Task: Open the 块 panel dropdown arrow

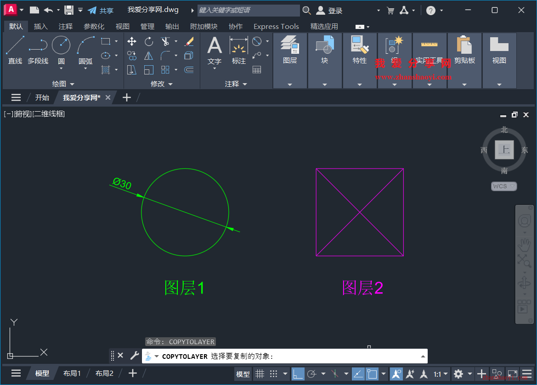Action: click(x=325, y=85)
